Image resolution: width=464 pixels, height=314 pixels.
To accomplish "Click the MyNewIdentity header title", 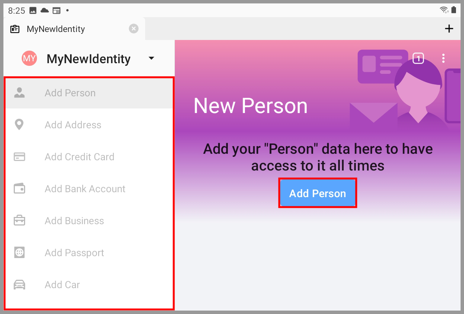I will pos(88,59).
